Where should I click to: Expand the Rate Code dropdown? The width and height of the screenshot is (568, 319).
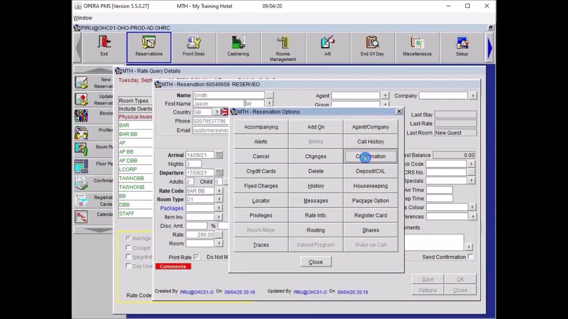coord(219,191)
